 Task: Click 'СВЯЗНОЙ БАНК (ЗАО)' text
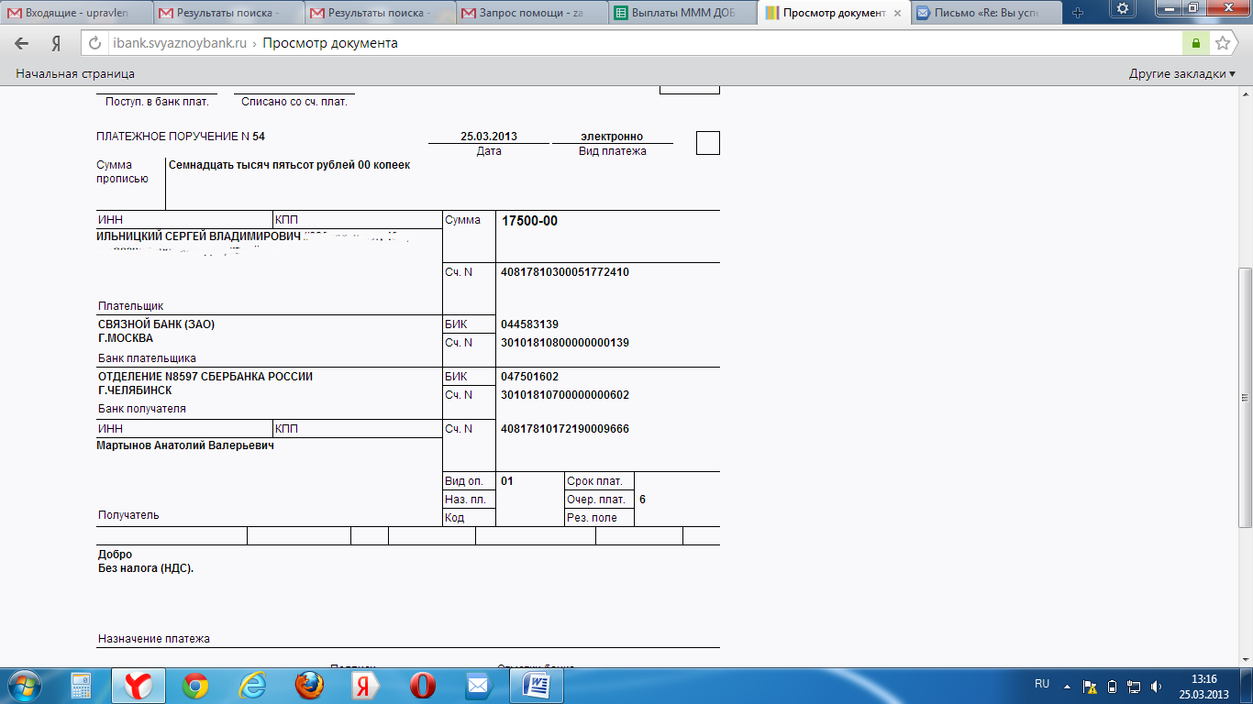tap(156, 324)
